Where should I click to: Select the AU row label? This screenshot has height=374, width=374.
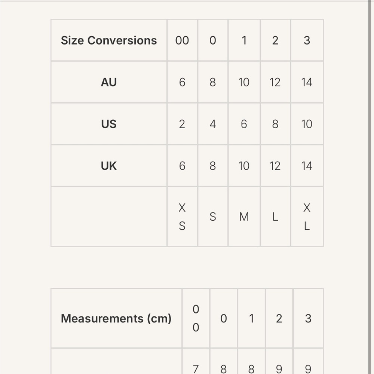(x=109, y=82)
